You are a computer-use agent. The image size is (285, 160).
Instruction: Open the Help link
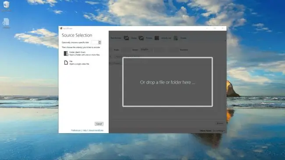click(x=85, y=130)
